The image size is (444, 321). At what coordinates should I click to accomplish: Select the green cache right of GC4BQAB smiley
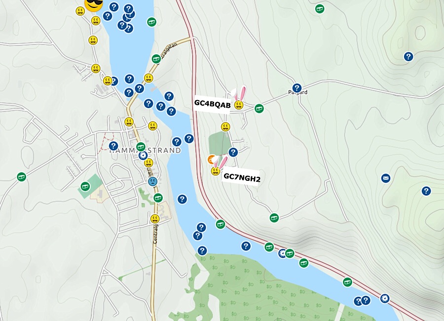pos(259,108)
